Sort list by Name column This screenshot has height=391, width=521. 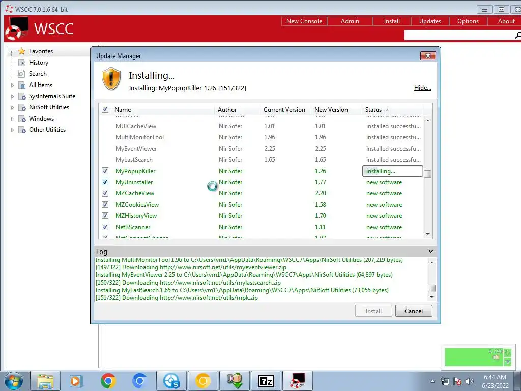(x=163, y=110)
